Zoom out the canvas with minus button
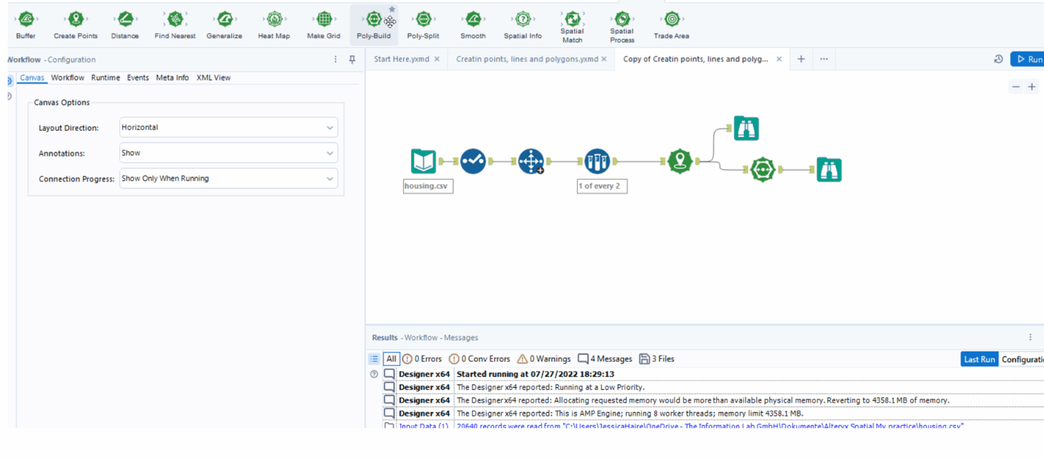The width and height of the screenshot is (1044, 459). point(1016,87)
